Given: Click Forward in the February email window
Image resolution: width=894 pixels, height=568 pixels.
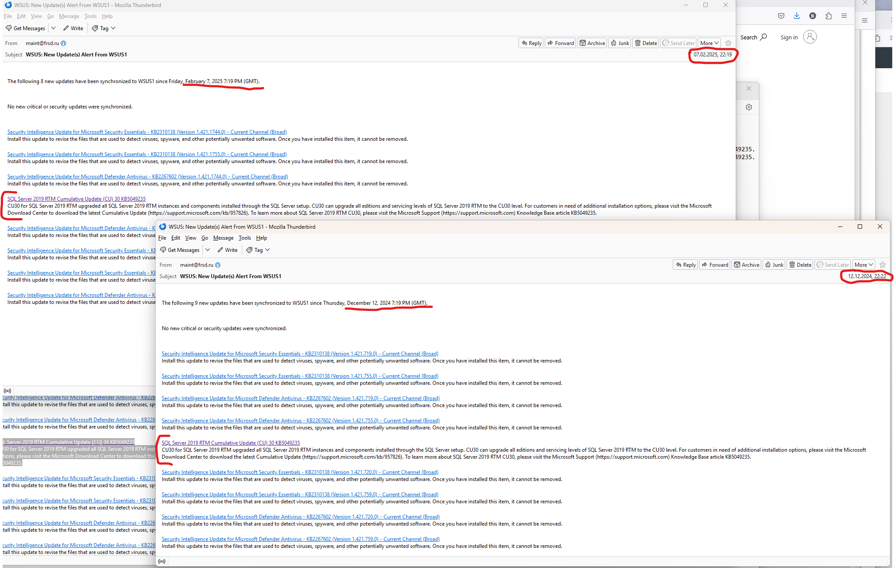Looking at the screenshot, I should (560, 43).
